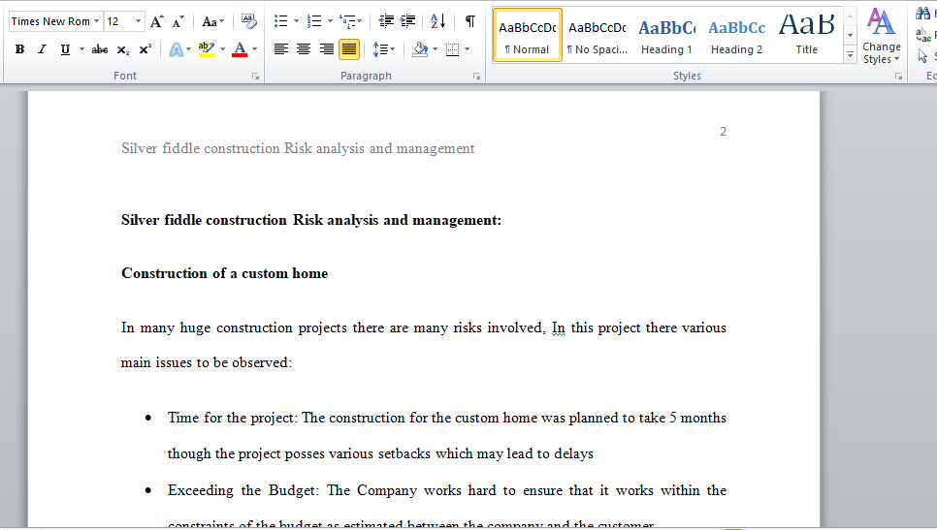
Task: Align text right
Action: point(326,49)
